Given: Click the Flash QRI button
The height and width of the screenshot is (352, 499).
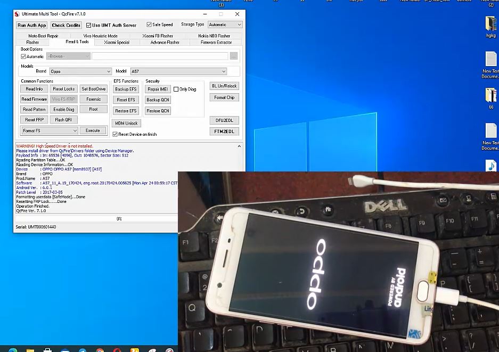Looking at the screenshot, I should (64, 120).
